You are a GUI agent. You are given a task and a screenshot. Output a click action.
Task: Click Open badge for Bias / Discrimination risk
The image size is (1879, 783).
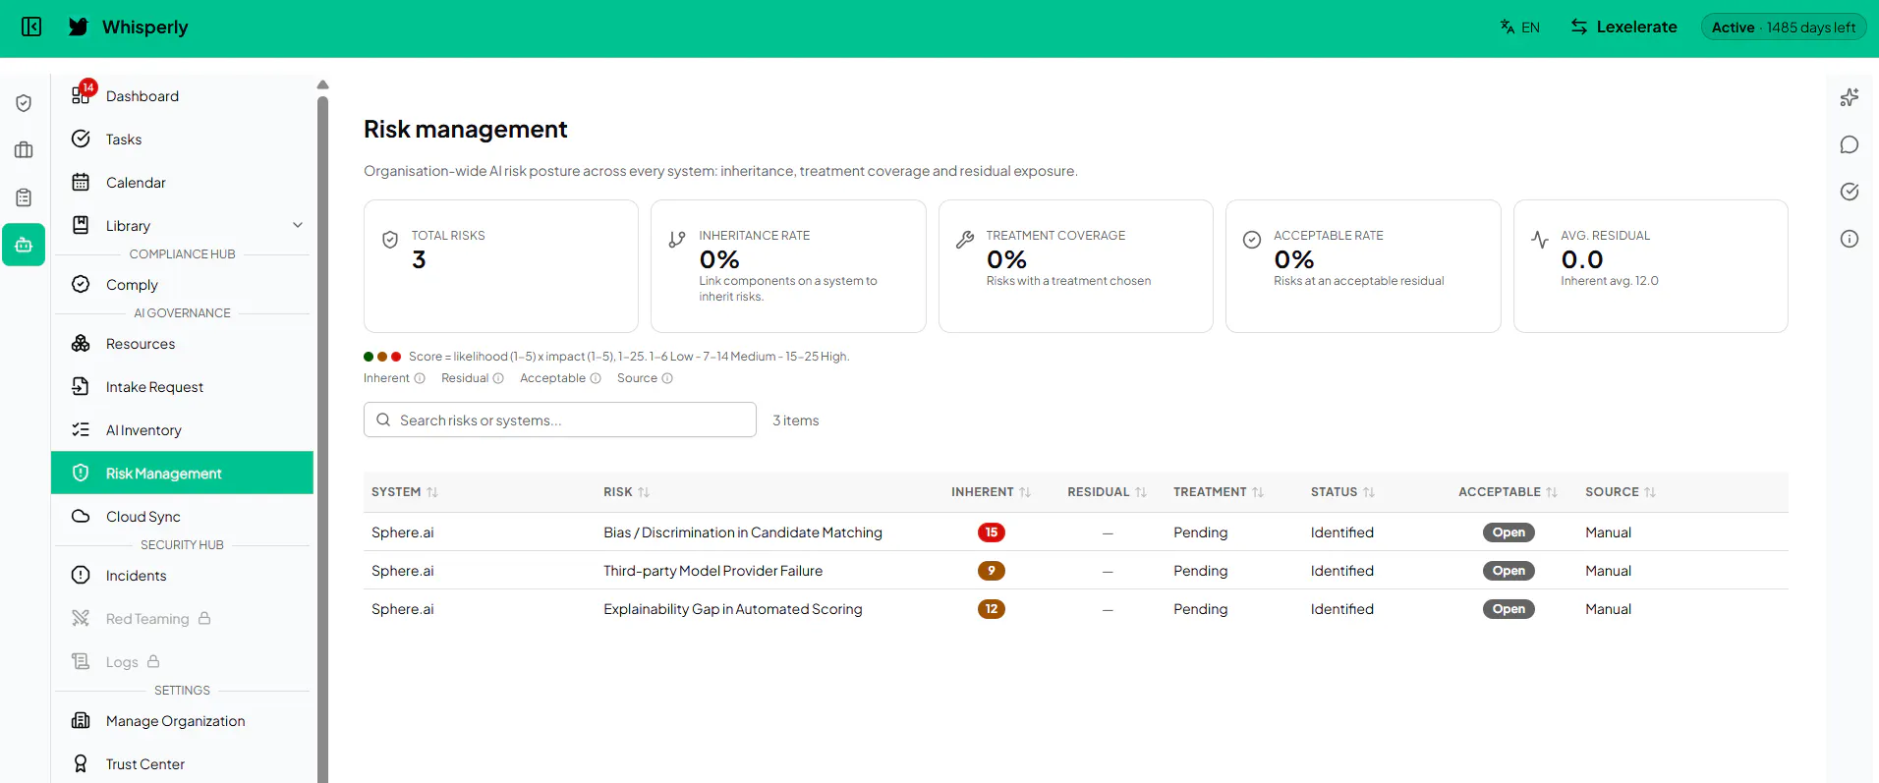(x=1509, y=532)
